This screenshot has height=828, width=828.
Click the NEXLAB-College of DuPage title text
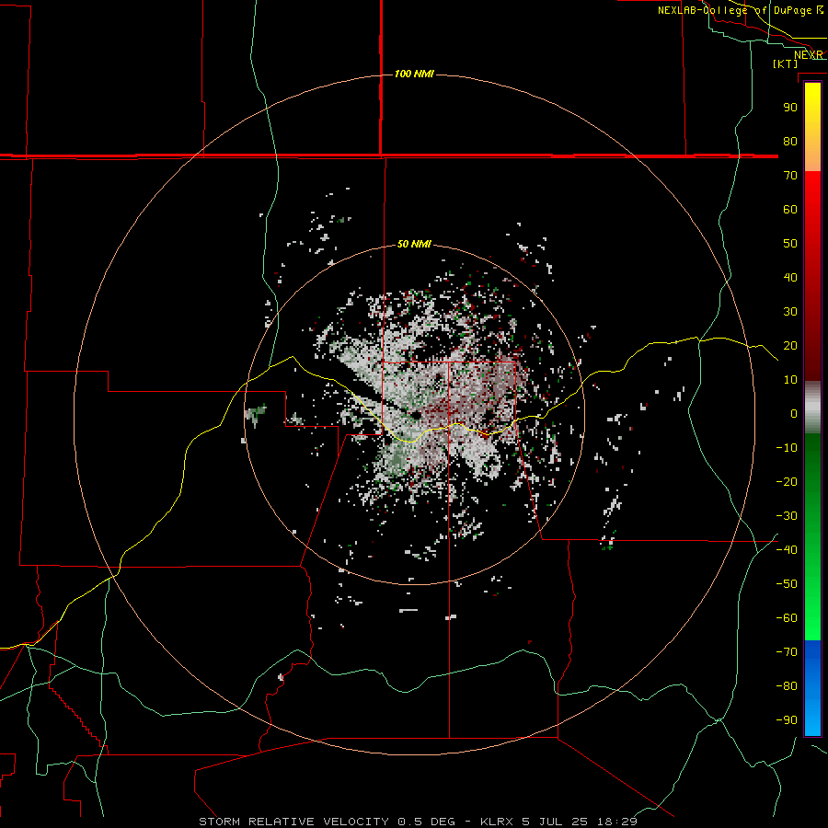point(741,10)
